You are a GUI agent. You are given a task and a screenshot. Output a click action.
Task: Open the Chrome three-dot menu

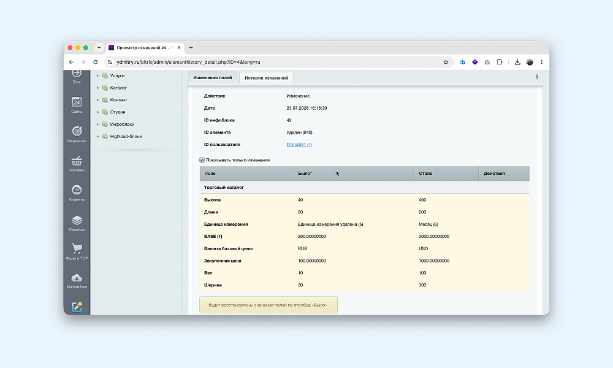tap(541, 62)
